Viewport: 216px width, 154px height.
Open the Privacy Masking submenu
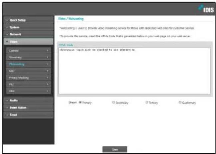point(29,78)
